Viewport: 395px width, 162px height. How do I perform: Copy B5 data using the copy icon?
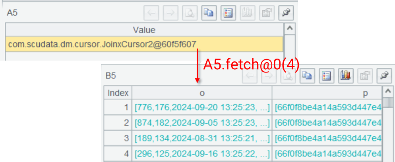307,76
